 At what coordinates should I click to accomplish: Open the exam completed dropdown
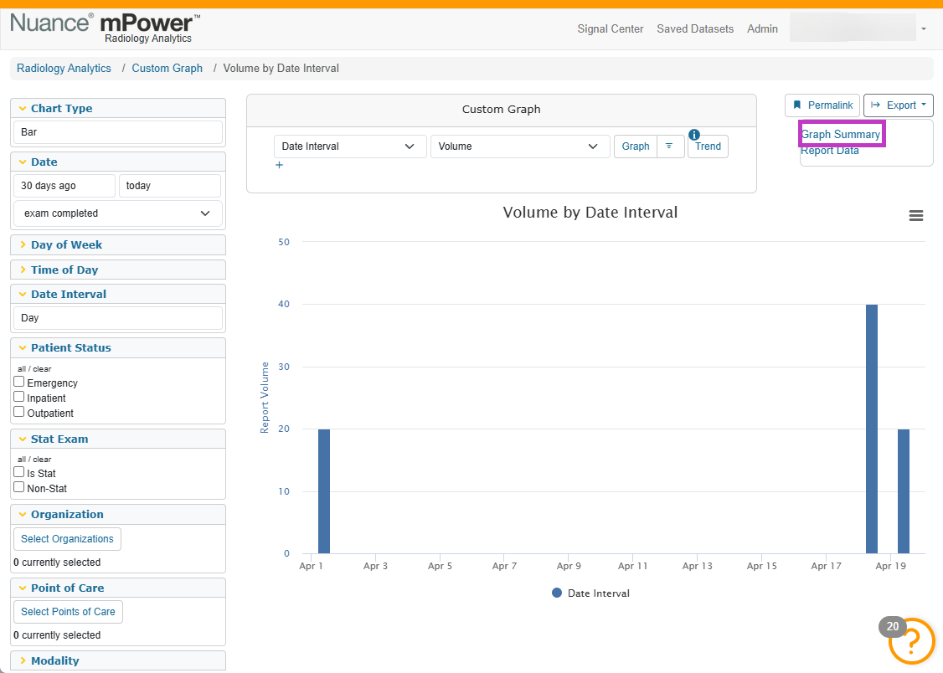point(118,213)
